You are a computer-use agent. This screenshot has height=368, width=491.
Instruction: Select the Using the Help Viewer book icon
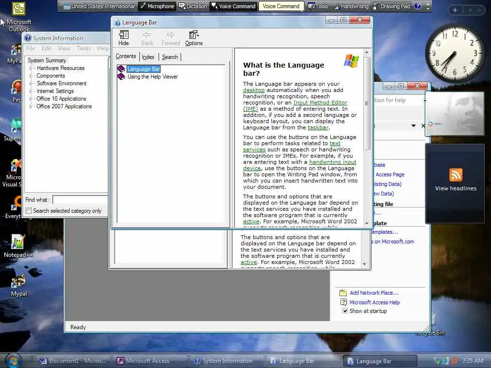click(121, 77)
